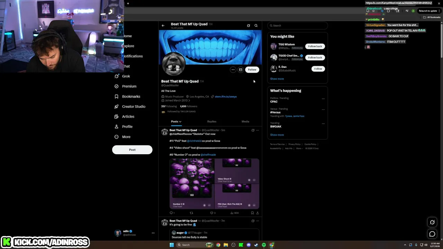Search this profile's posts using magnifier icon
Screen dimensions: 443x249
256,26
